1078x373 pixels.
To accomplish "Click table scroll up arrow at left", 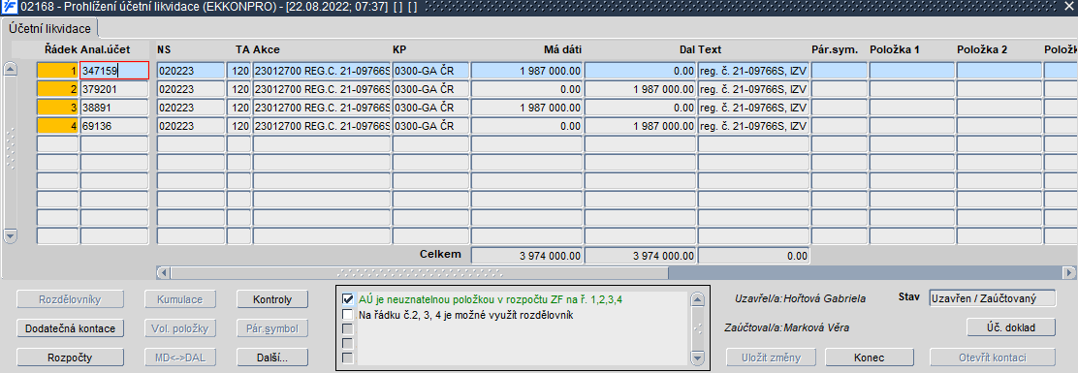I will (11, 69).
